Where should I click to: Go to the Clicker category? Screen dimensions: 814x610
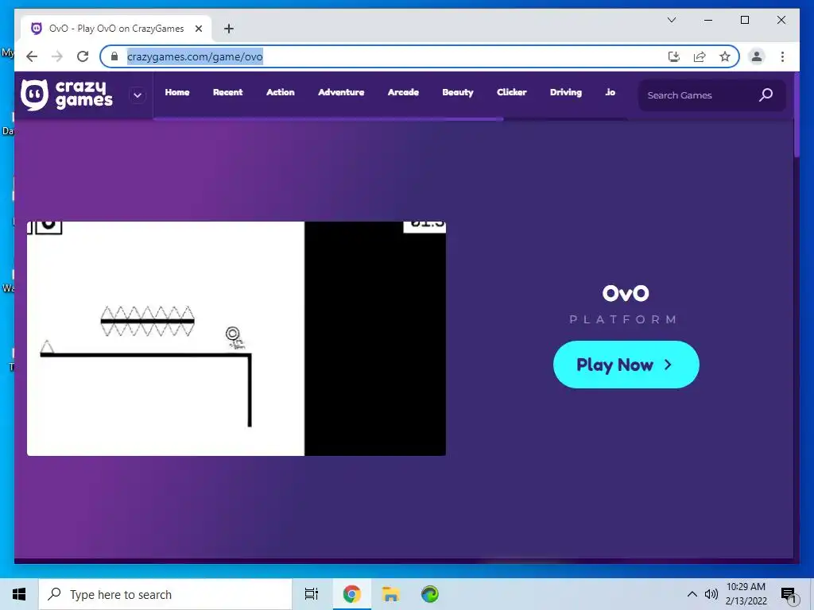[512, 92]
